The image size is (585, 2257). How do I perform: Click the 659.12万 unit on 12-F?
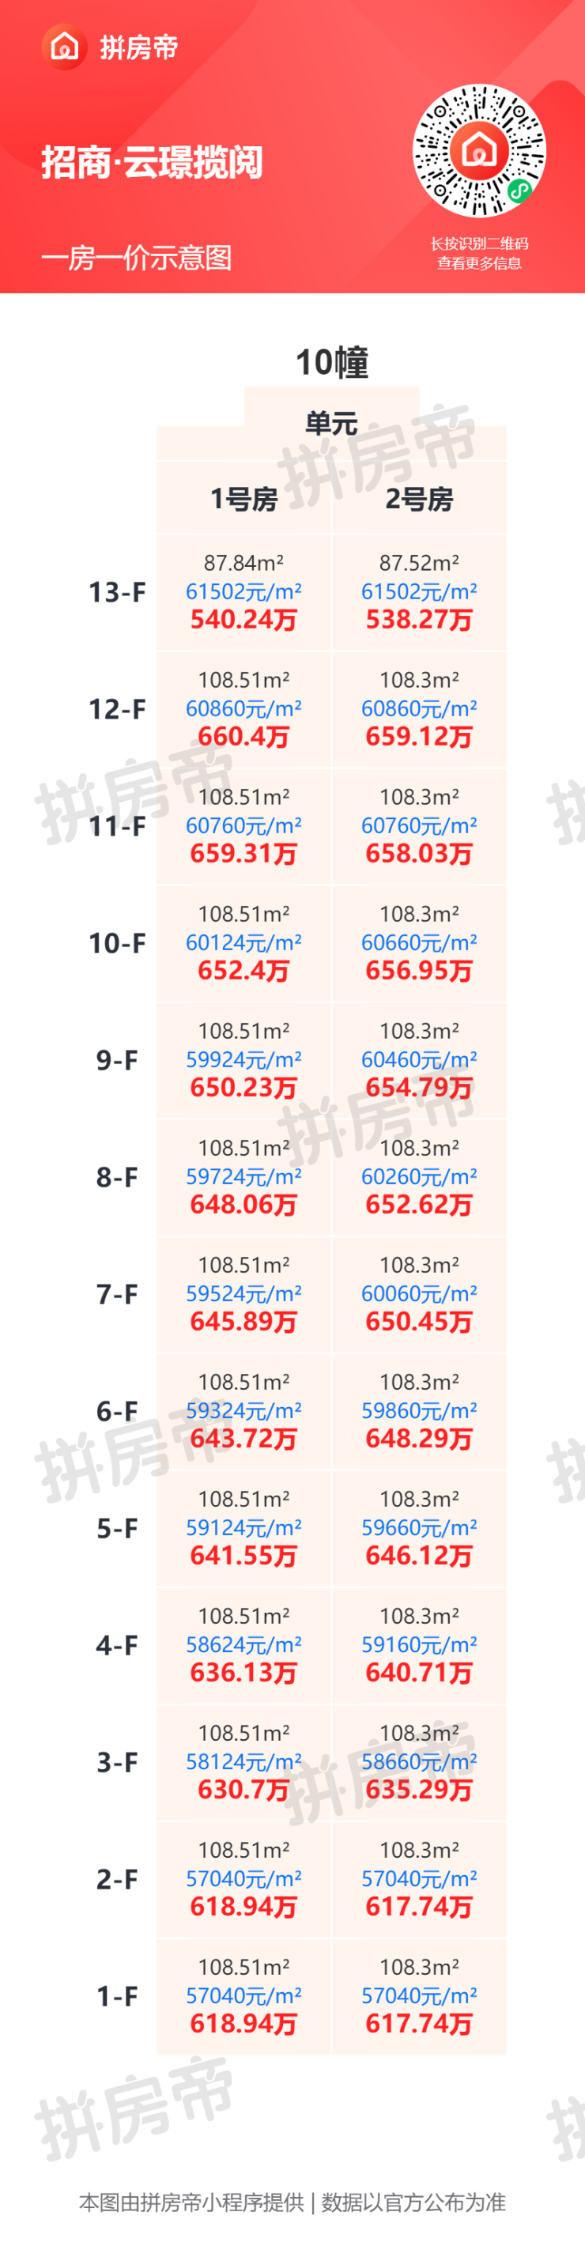tap(420, 737)
